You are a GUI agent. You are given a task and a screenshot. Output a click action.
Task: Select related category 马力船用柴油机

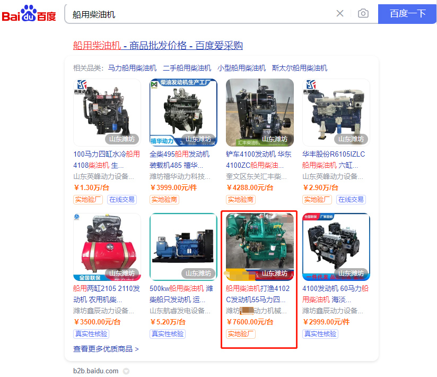[132, 68]
